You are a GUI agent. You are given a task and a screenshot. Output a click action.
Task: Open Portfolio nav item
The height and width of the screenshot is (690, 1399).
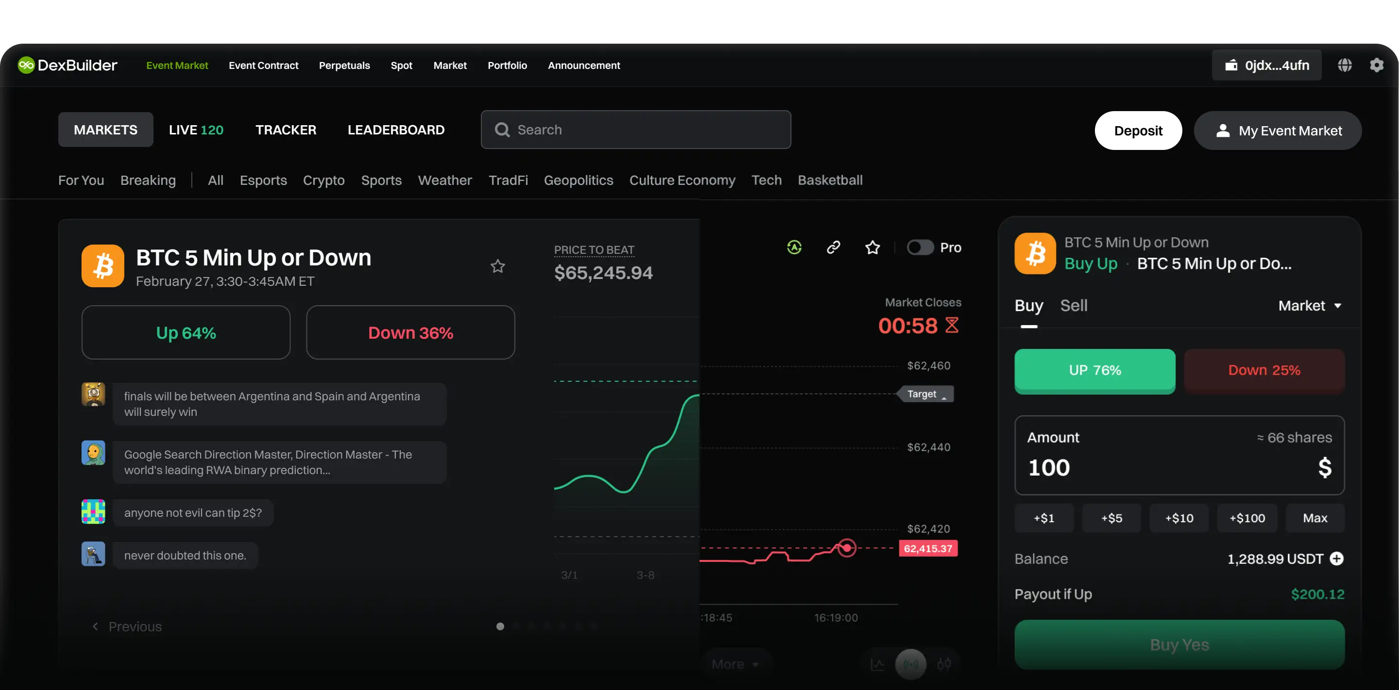click(x=507, y=65)
